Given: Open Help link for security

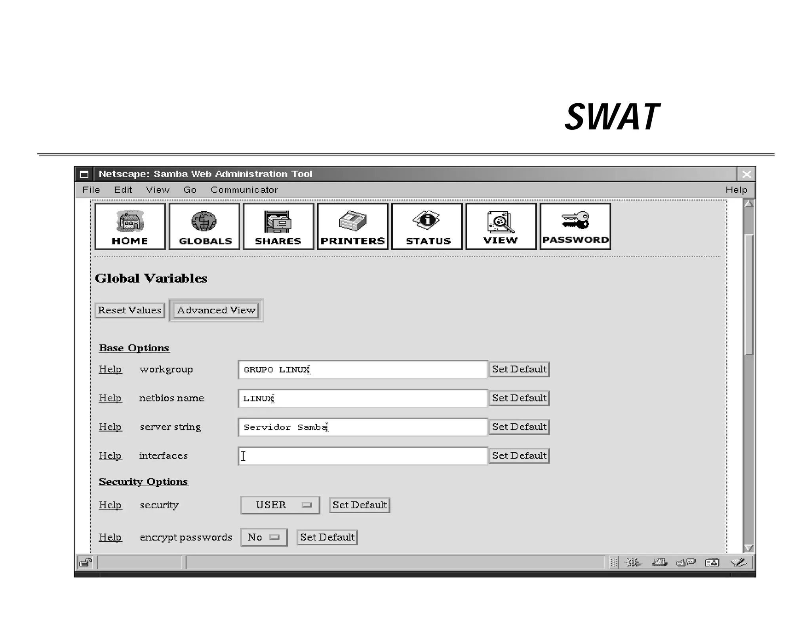Looking at the screenshot, I should (x=110, y=505).
